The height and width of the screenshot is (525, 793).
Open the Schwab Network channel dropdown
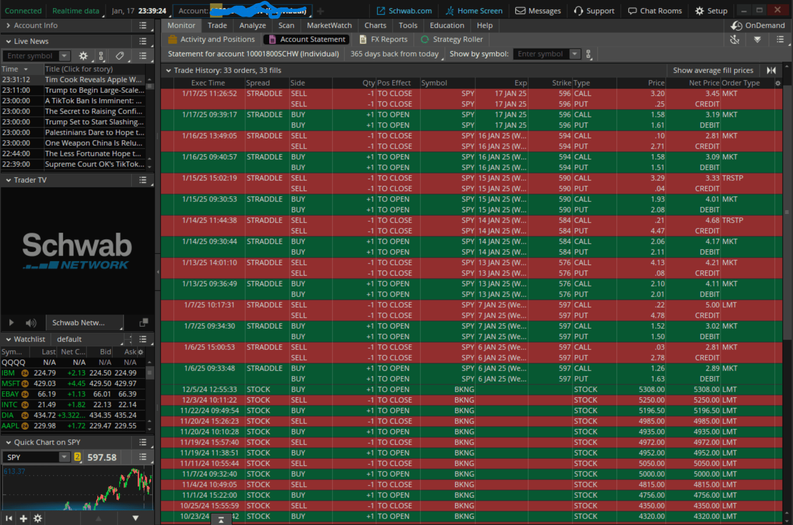point(85,323)
